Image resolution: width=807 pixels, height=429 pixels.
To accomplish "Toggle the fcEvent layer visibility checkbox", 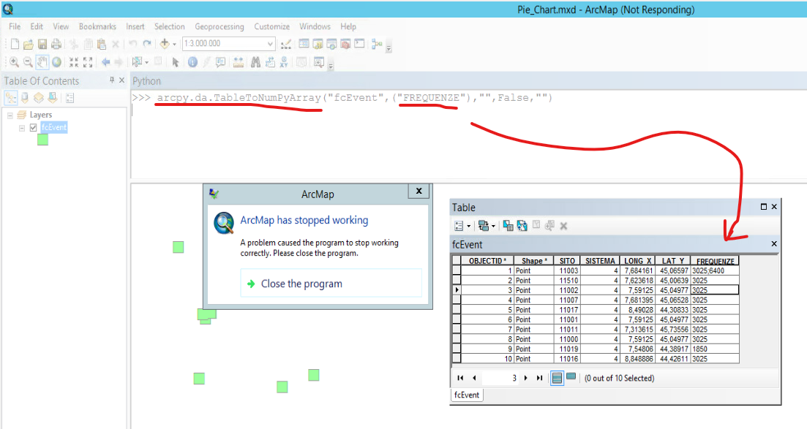I will tap(34, 128).
